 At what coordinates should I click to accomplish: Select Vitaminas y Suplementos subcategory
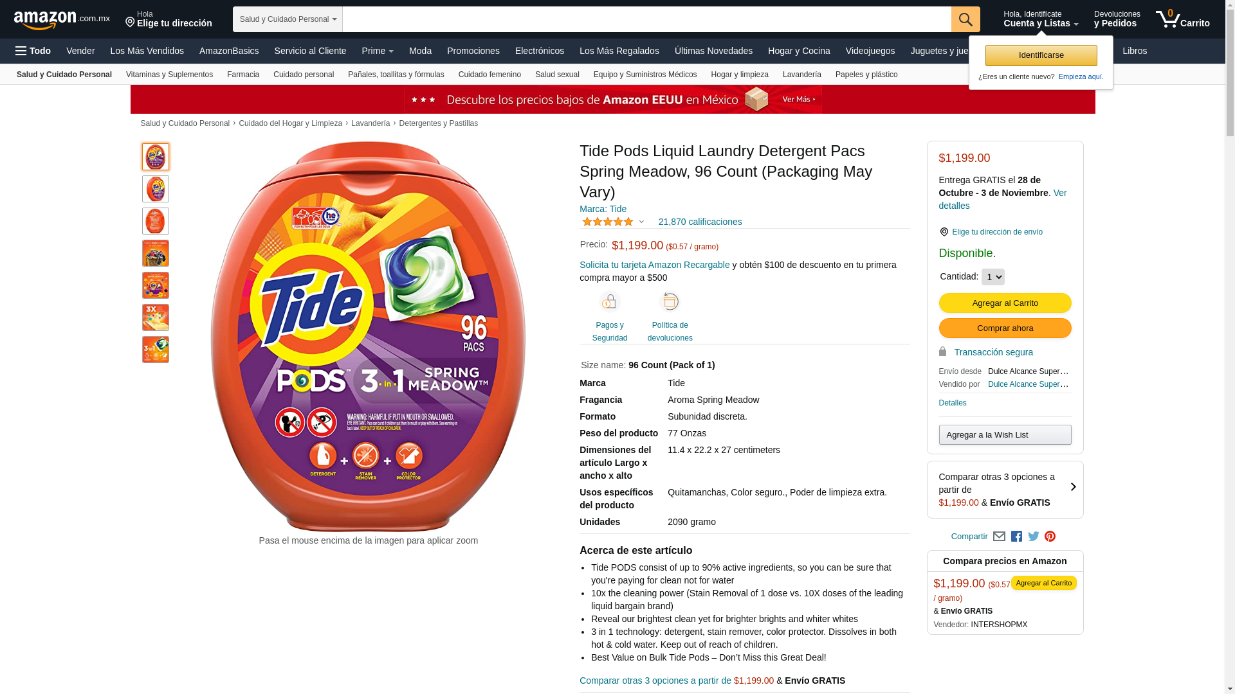click(x=169, y=75)
